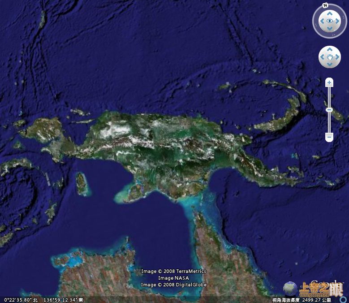Screen dimensions: 349x303
Task: Zoom in with the plus button
Action: tap(329, 82)
